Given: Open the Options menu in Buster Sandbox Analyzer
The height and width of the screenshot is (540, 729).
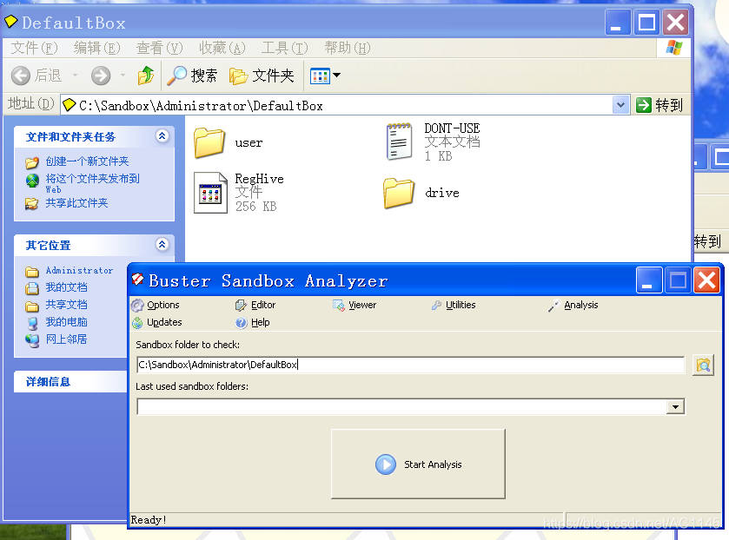Looking at the screenshot, I should click(x=156, y=305).
